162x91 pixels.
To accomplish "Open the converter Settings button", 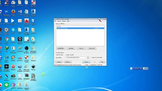I will click(59, 62).
